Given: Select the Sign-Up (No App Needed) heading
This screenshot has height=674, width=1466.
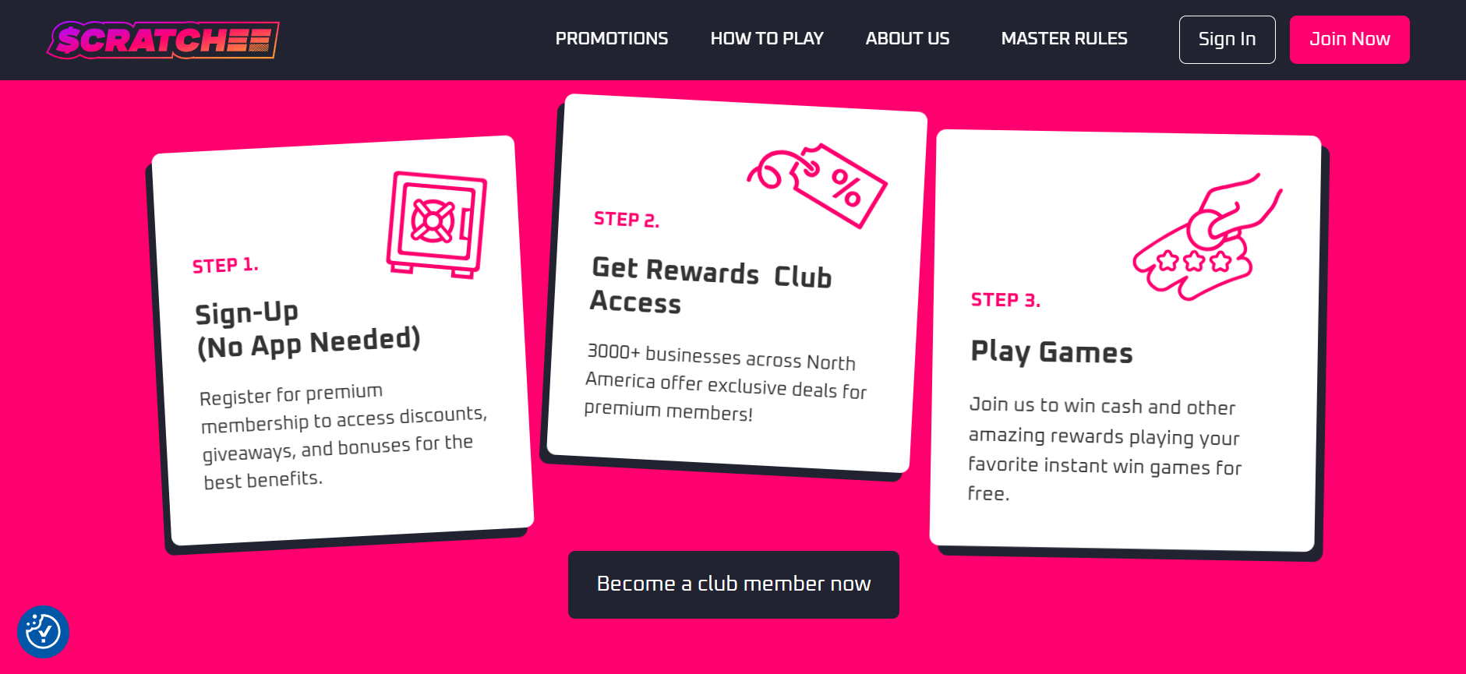Looking at the screenshot, I should point(308,330).
